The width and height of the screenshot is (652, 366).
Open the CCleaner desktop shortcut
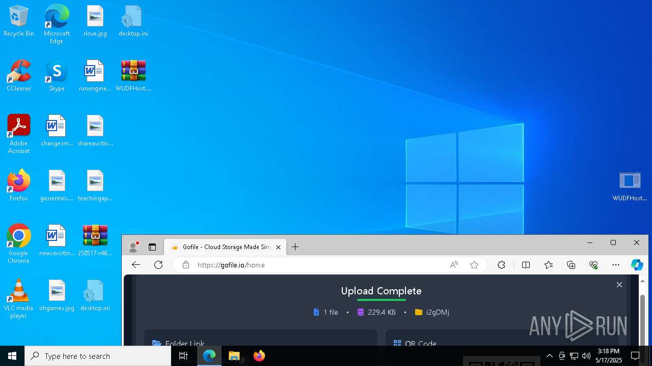(x=19, y=76)
